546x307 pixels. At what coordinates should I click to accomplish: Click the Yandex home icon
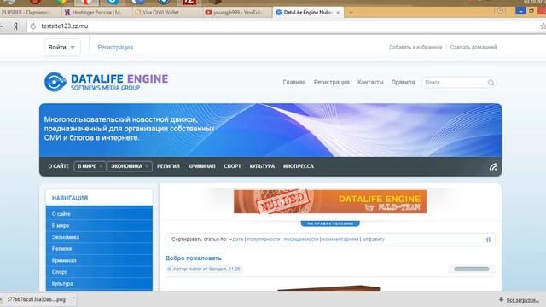pyautogui.click(x=15, y=26)
